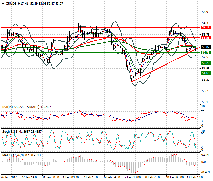213x181 pixels.
Task: Select the red 53.55 resistance price label
Action: pos(206,38)
